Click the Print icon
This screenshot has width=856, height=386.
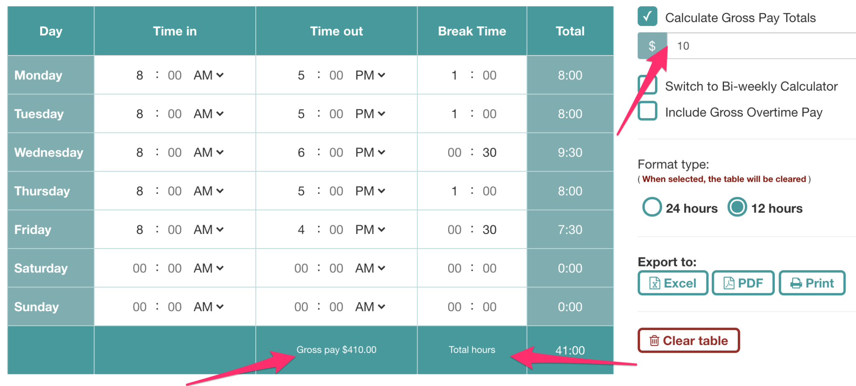coord(796,283)
